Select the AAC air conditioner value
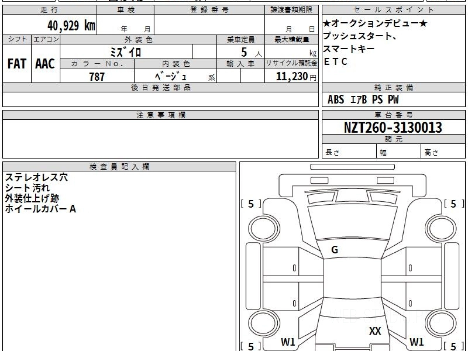468x351 pixels. click(46, 64)
